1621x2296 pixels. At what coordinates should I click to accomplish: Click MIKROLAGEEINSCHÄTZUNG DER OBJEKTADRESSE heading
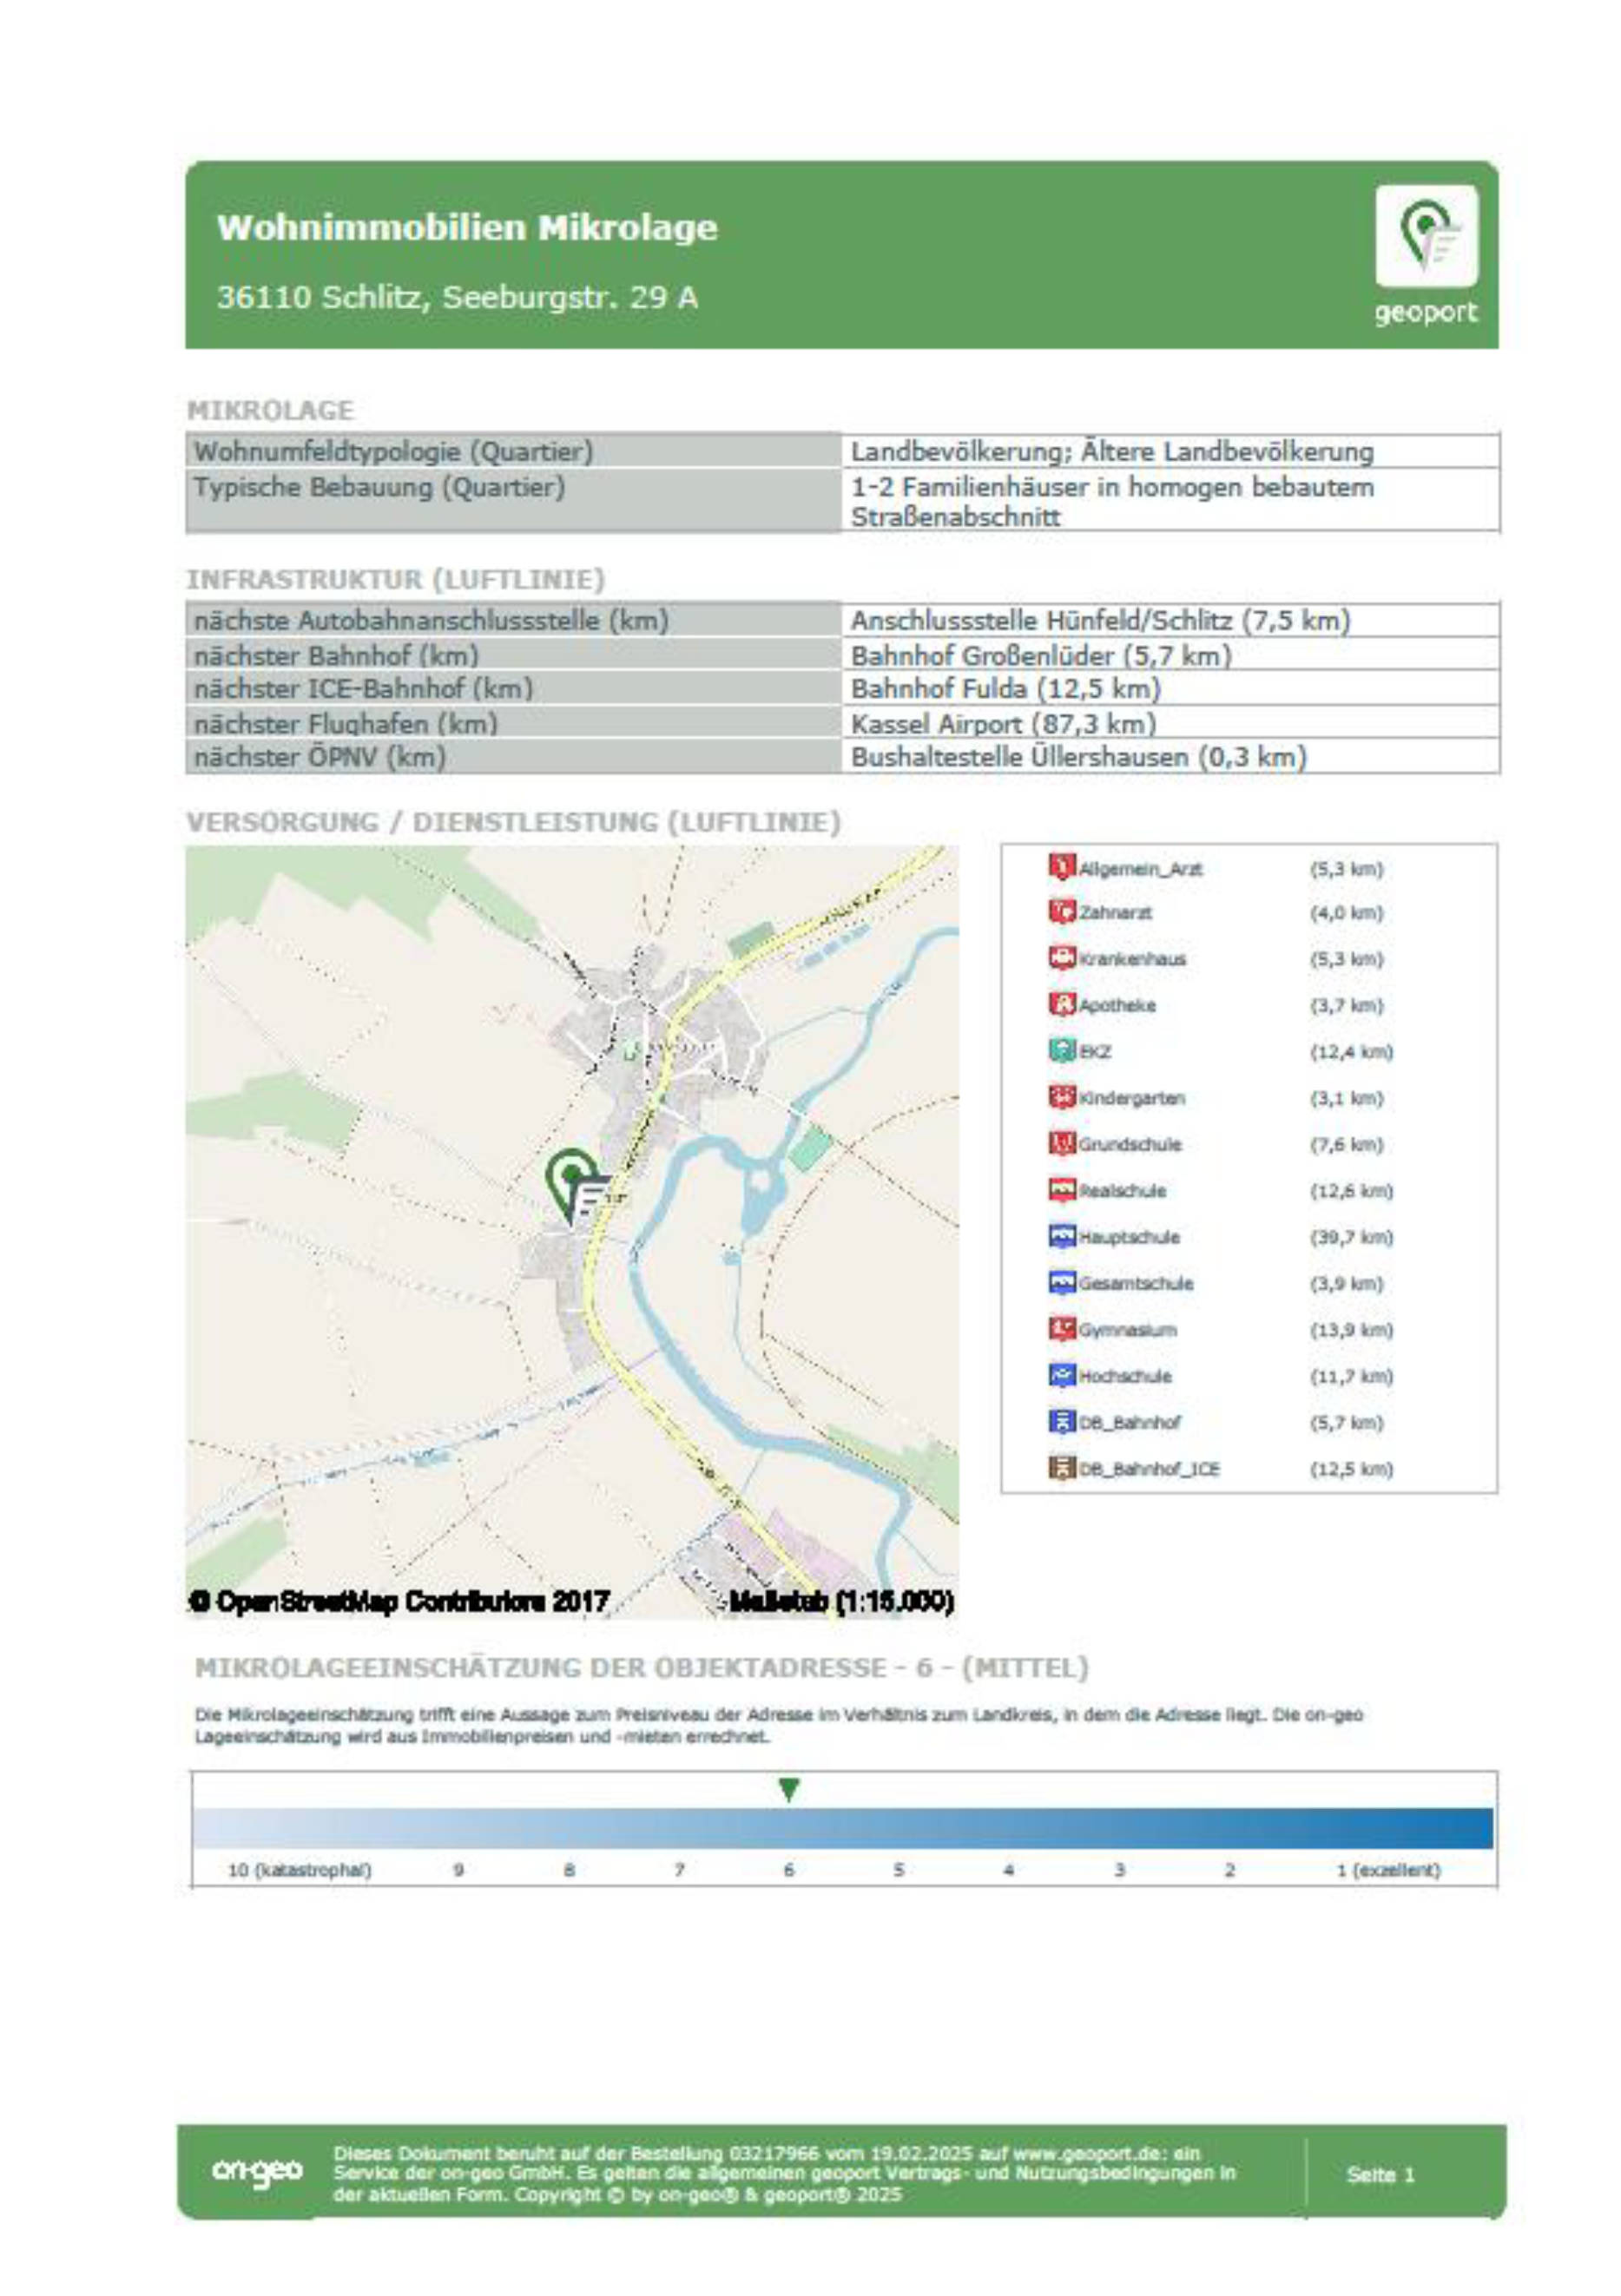pyautogui.click(x=641, y=1668)
